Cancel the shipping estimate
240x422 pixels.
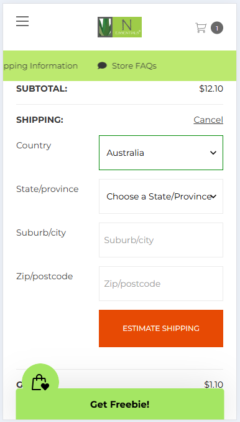[x=208, y=120]
